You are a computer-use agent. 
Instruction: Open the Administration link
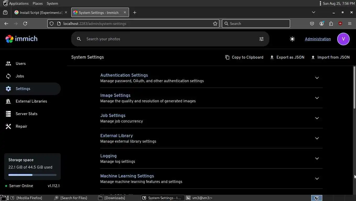point(318,39)
